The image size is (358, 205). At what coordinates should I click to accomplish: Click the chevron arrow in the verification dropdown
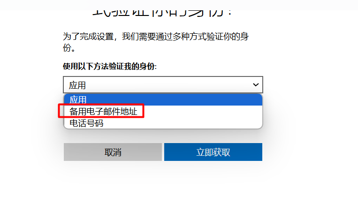tap(256, 85)
